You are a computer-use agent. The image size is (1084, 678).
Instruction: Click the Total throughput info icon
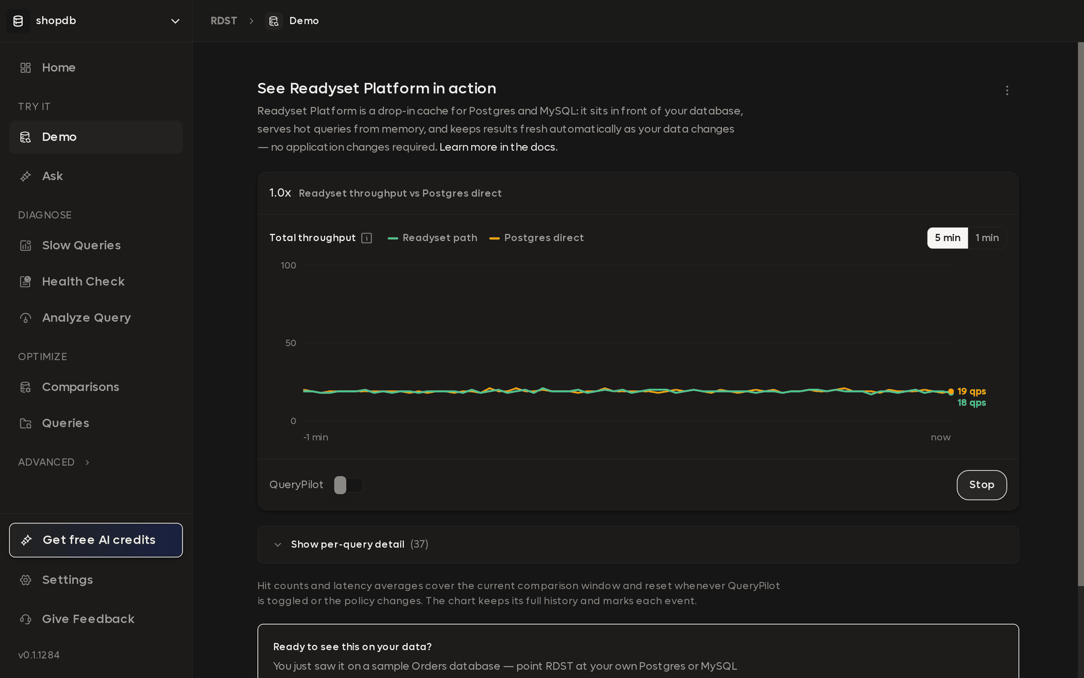(x=367, y=238)
